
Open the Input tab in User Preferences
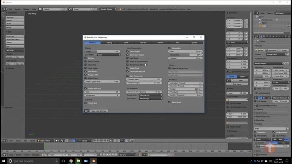click(x=126, y=42)
